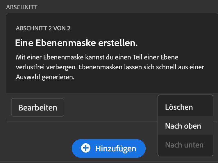Click the greyed-out Nach unten entry
This screenshot has height=163, width=218.
[x=184, y=145]
